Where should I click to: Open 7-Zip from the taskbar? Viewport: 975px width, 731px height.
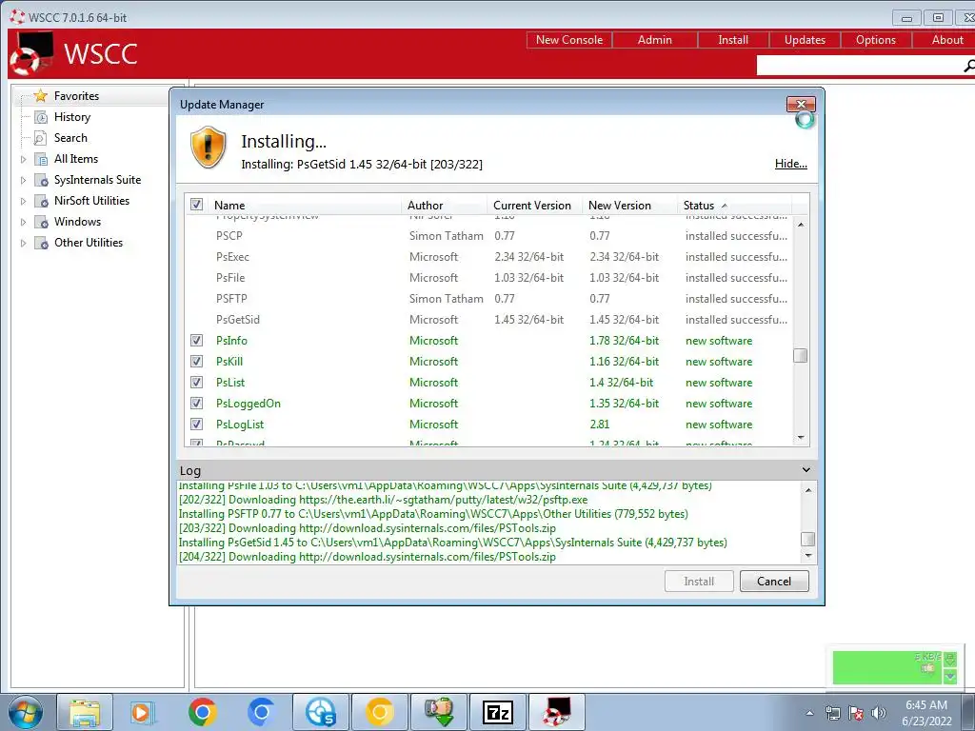(x=498, y=712)
